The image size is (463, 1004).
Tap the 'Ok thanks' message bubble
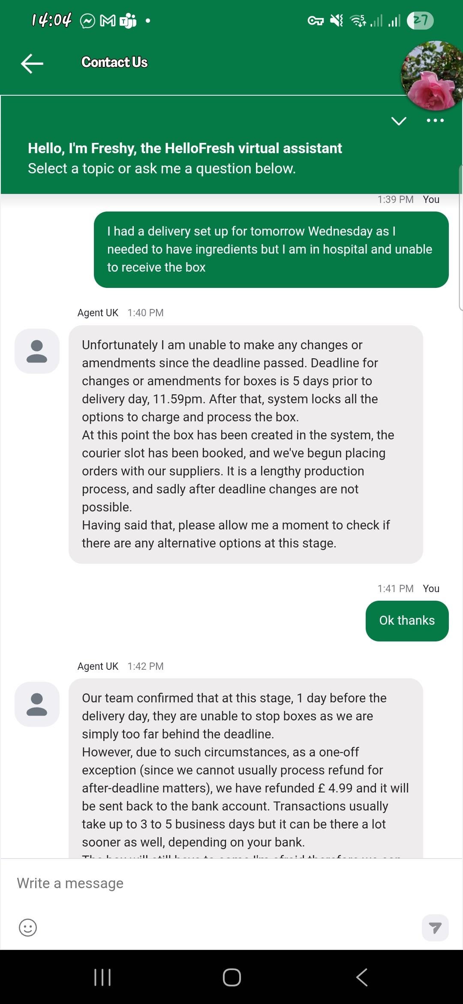click(407, 621)
